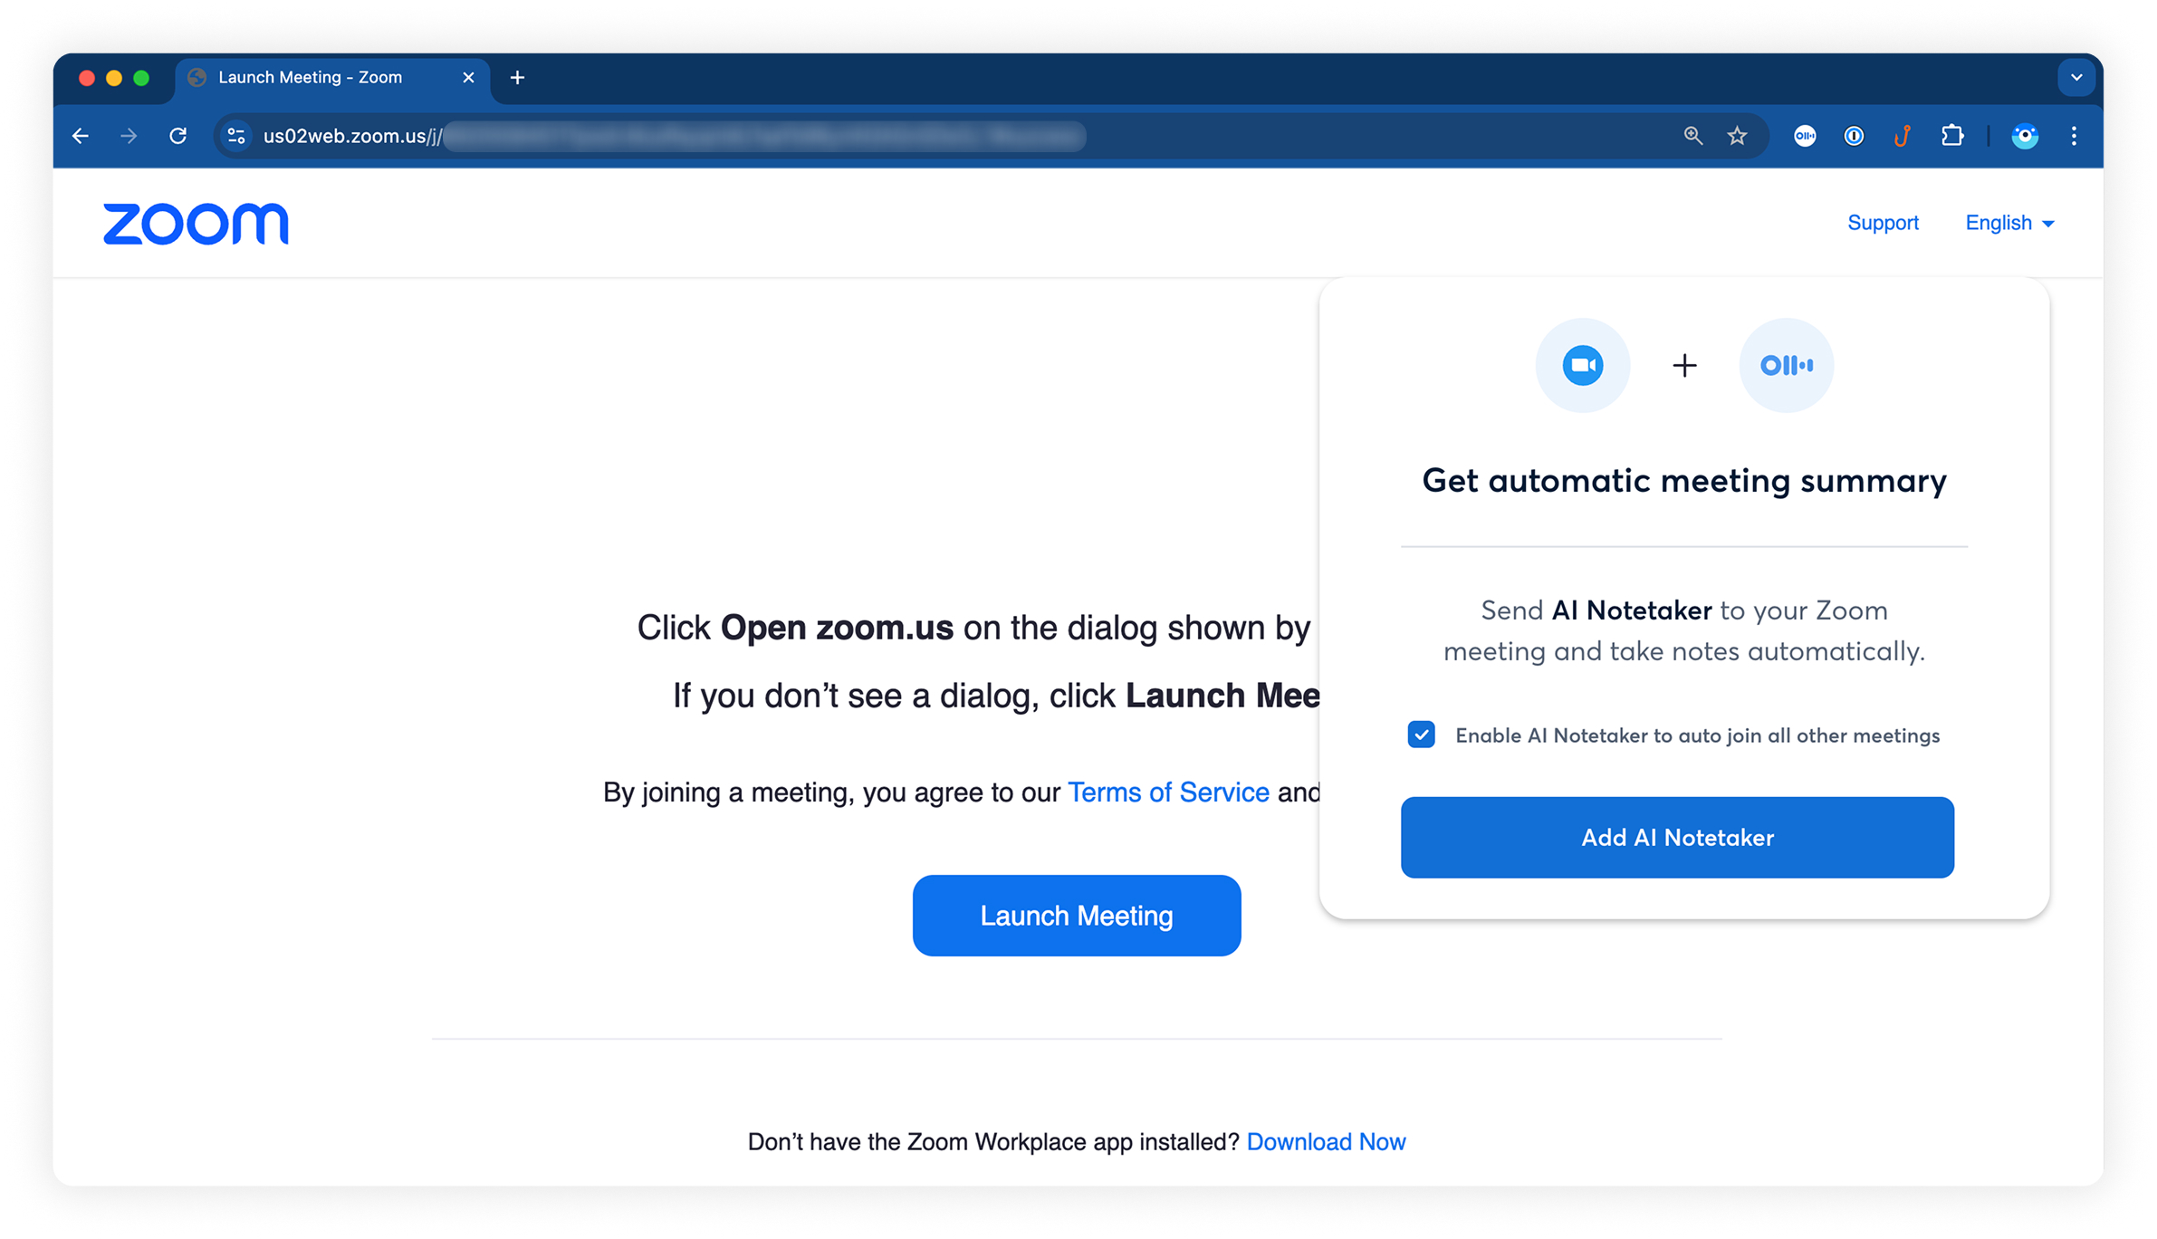Open the Chrome profile avatar
Screen dimensions: 2157x1239
(x=2025, y=136)
